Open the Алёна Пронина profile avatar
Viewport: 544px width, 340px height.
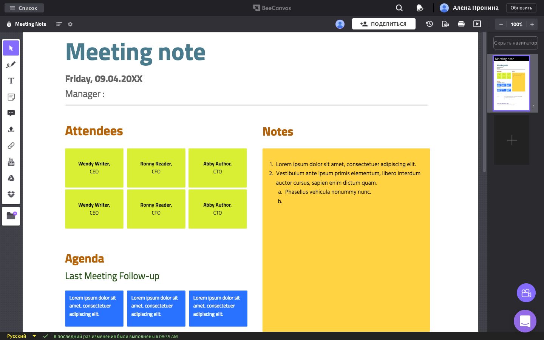pos(444,8)
